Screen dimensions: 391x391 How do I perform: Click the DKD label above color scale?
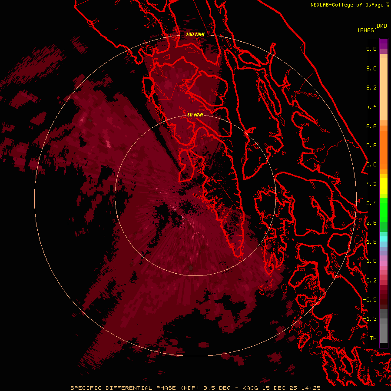(382, 26)
